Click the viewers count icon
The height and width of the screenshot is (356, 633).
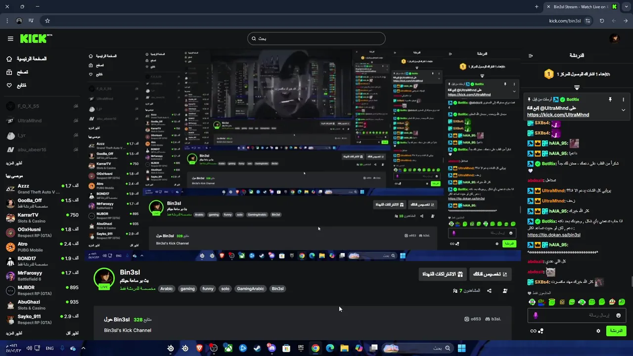[455, 291]
